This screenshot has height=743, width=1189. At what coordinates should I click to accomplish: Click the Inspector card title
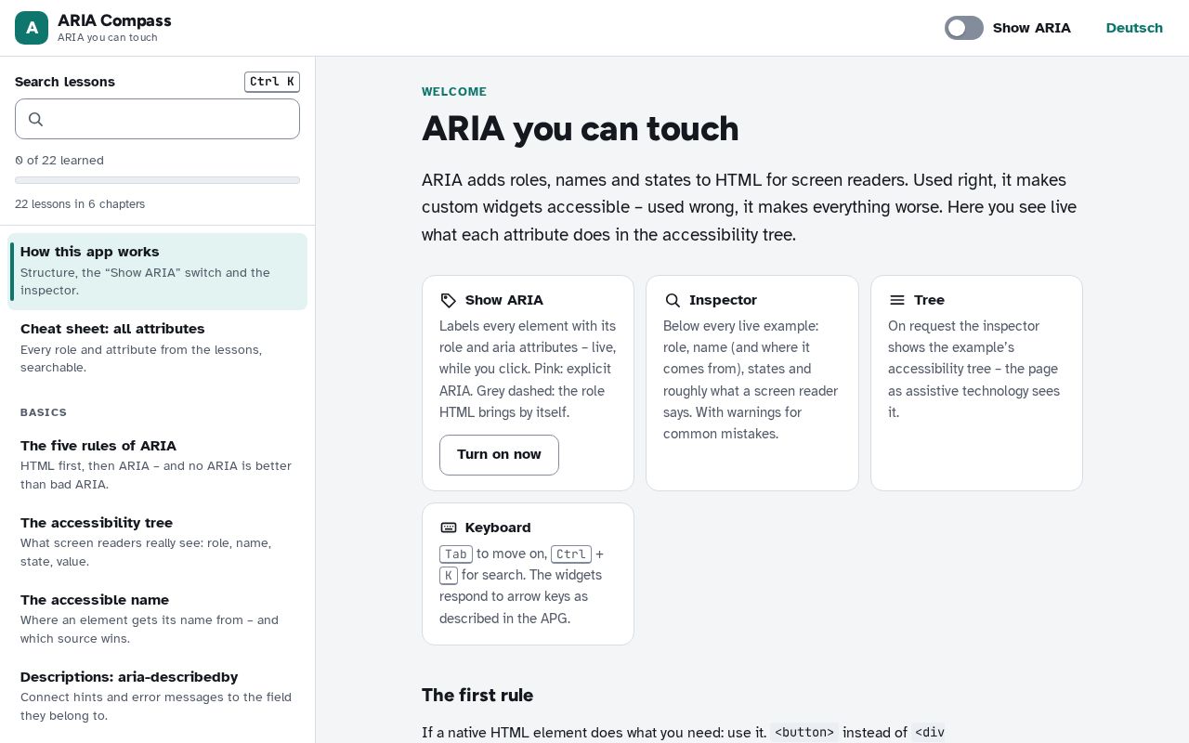pos(723,300)
